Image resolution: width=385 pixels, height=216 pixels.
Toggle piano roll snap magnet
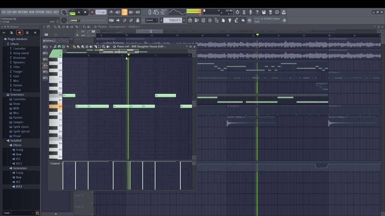click(59, 47)
